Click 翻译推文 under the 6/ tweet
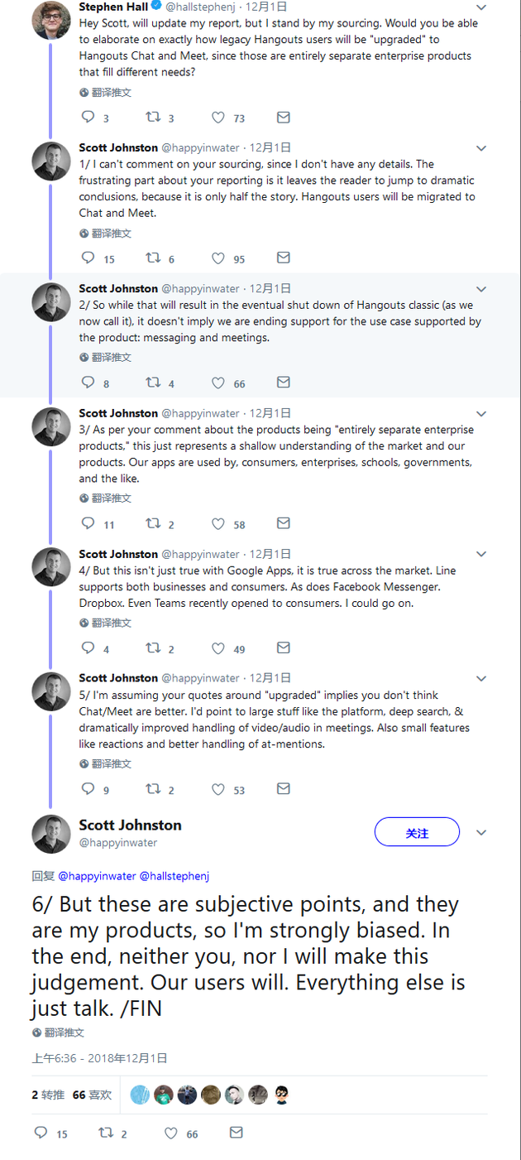 pos(64,1032)
